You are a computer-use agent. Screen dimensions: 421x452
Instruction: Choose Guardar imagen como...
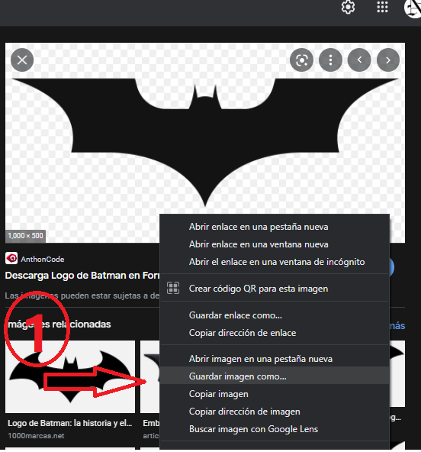[x=275, y=376]
